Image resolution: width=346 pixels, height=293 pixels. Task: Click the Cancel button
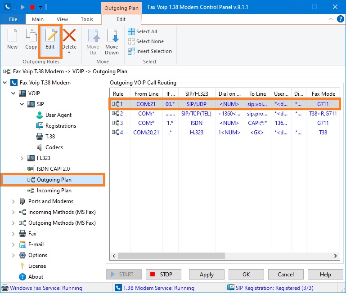point(286,275)
